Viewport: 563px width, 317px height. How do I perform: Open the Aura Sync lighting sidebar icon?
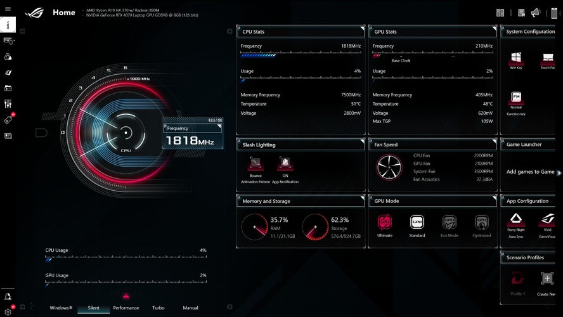coord(8,56)
